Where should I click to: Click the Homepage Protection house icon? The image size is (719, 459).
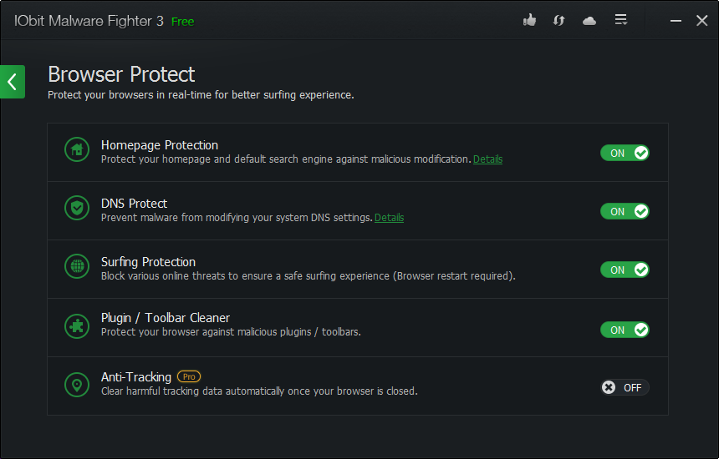pos(77,149)
